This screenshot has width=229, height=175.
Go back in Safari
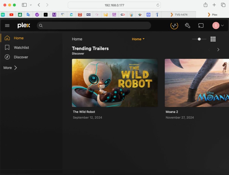tap(39, 5)
